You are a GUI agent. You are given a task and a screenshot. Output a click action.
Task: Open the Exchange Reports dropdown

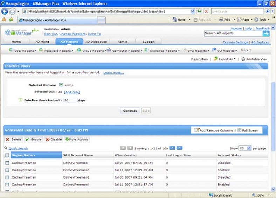pos(162,51)
